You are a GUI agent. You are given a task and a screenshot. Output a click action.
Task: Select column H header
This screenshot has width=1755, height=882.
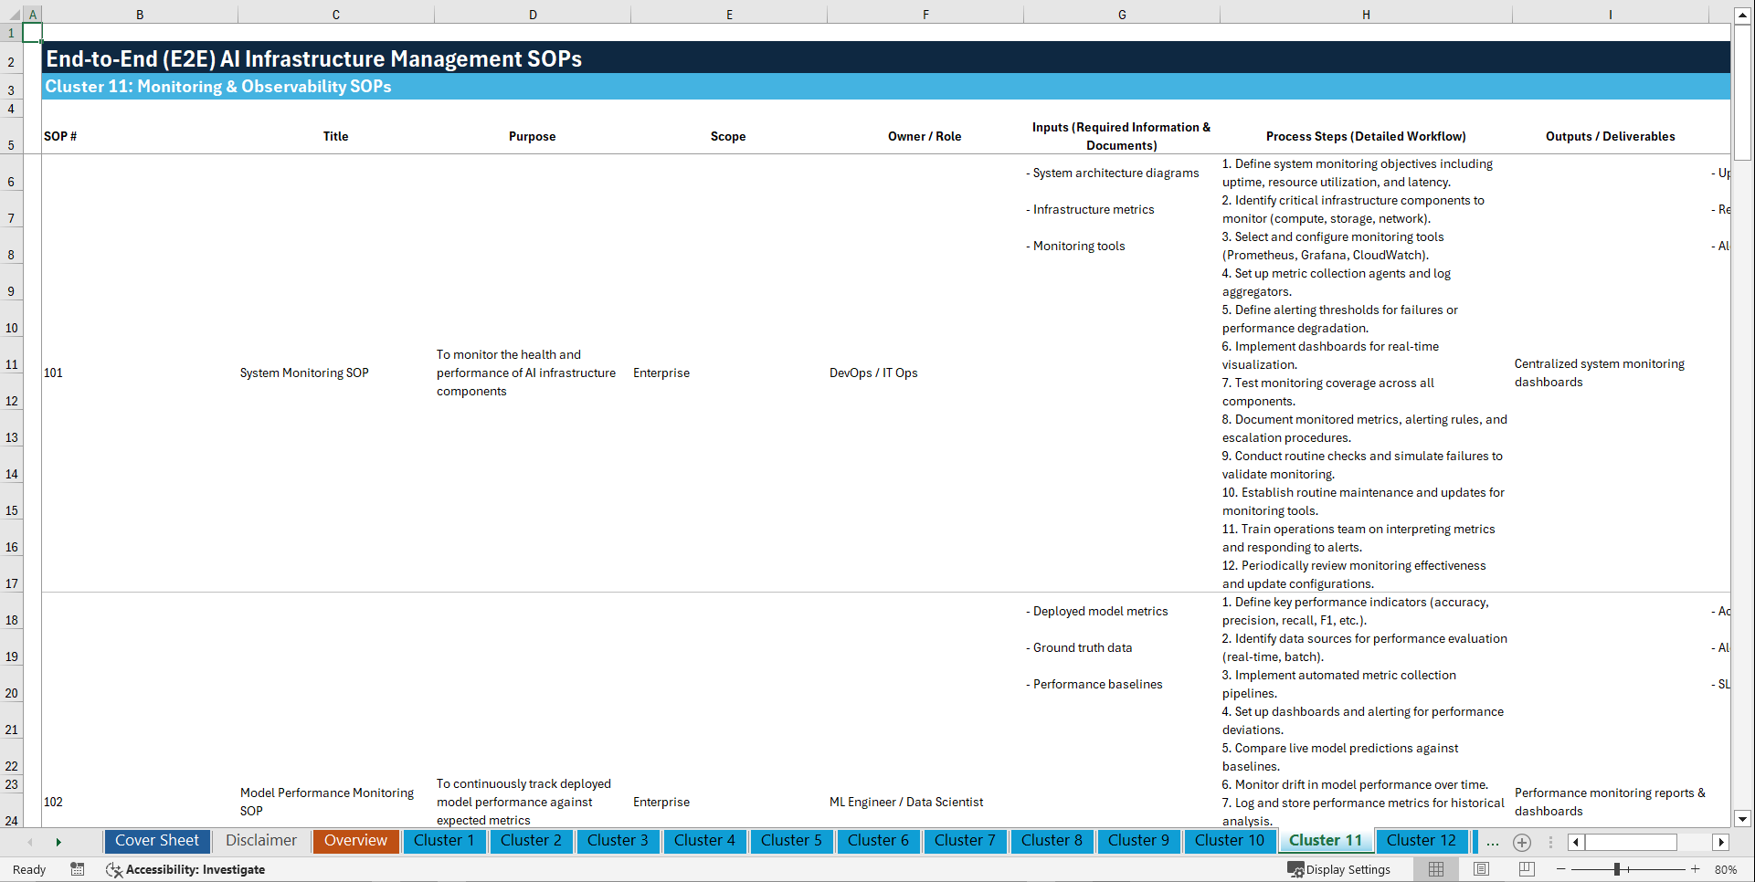pyautogui.click(x=1365, y=14)
